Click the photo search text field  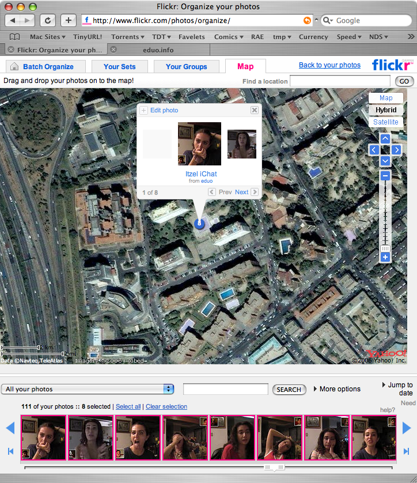[x=226, y=389]
